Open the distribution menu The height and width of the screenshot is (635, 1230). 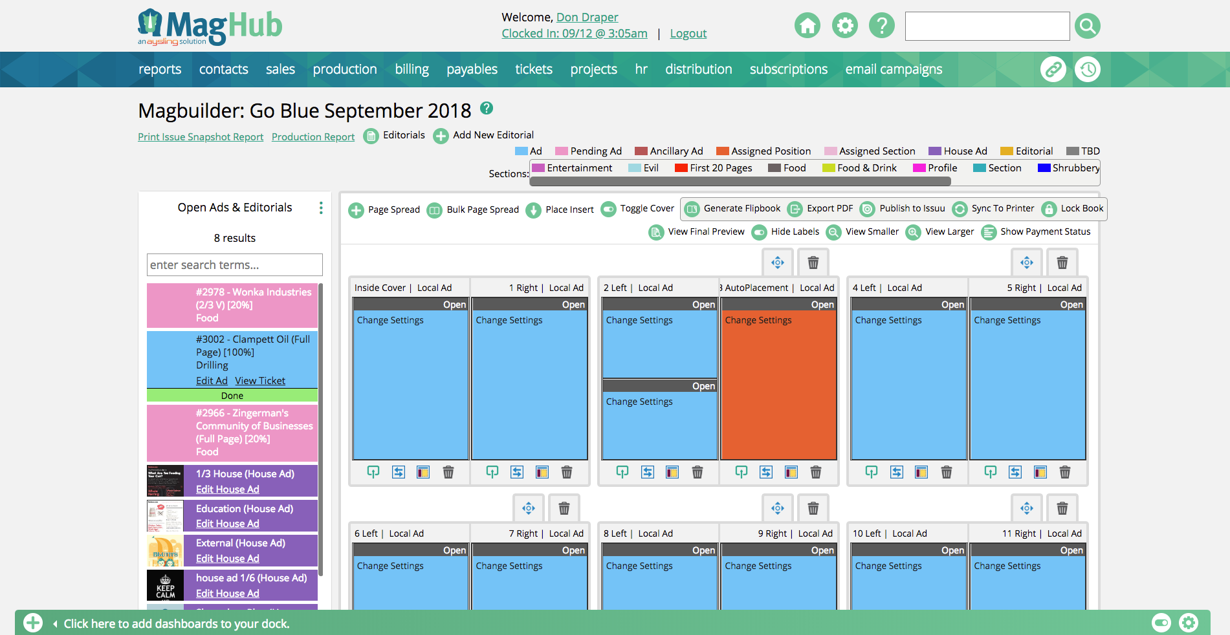pos(699,69)
